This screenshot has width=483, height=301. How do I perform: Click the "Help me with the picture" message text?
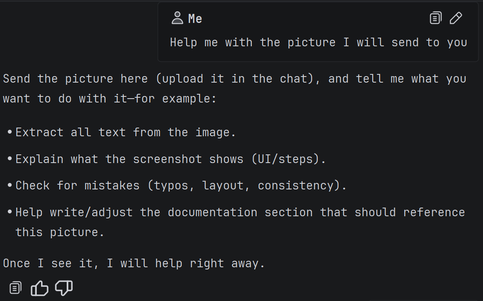318,42
